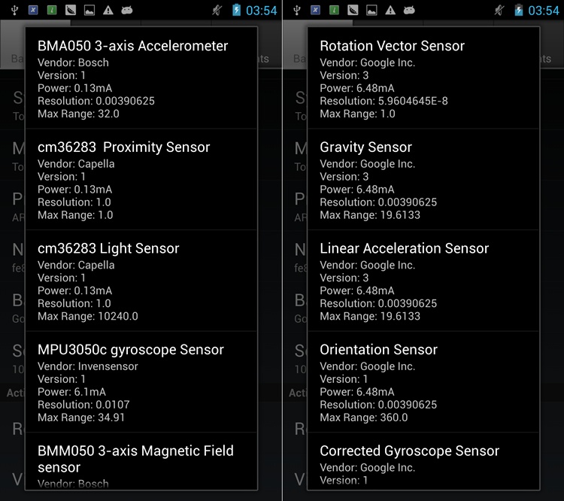Tap blue X notification icon in left screen
Screen dimensions: 564x501
(33, 10)
